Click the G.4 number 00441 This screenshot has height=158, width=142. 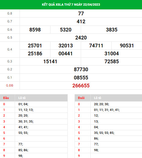tap(66, 54)
